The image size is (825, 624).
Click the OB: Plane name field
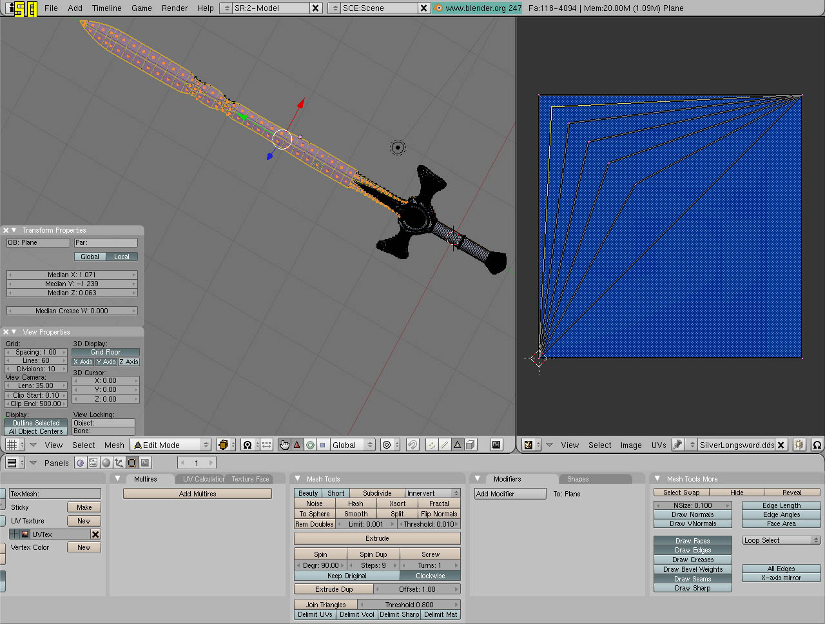pyautogui.click(x=38, y=242)
